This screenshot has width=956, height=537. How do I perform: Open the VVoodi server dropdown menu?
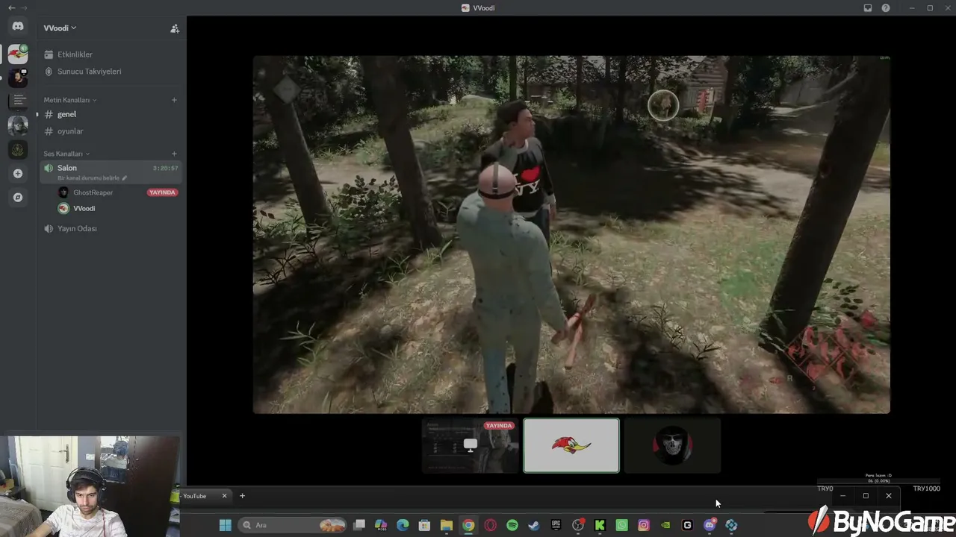pos(60,28)
